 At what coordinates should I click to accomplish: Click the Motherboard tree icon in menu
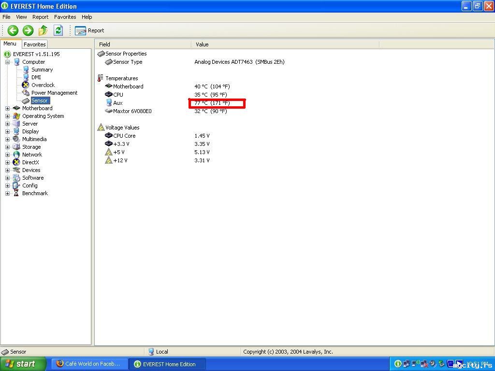pyautogui.click(x=16, y=108)
